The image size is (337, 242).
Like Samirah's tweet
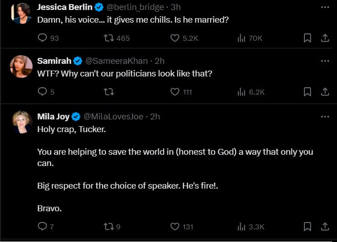[175, 92]
